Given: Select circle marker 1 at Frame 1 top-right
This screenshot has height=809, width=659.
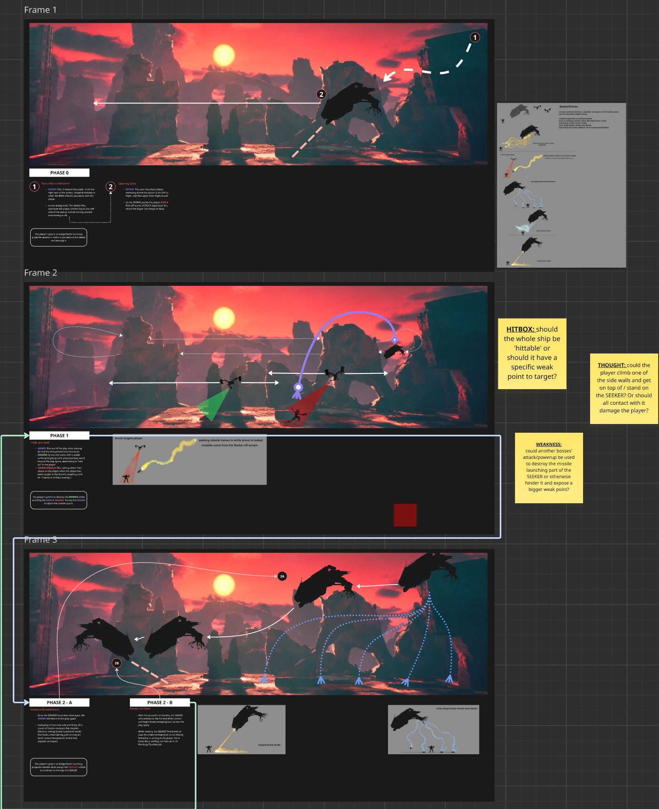Looking at the screenshot, I should pyautogui.click(x=475, y=37).
